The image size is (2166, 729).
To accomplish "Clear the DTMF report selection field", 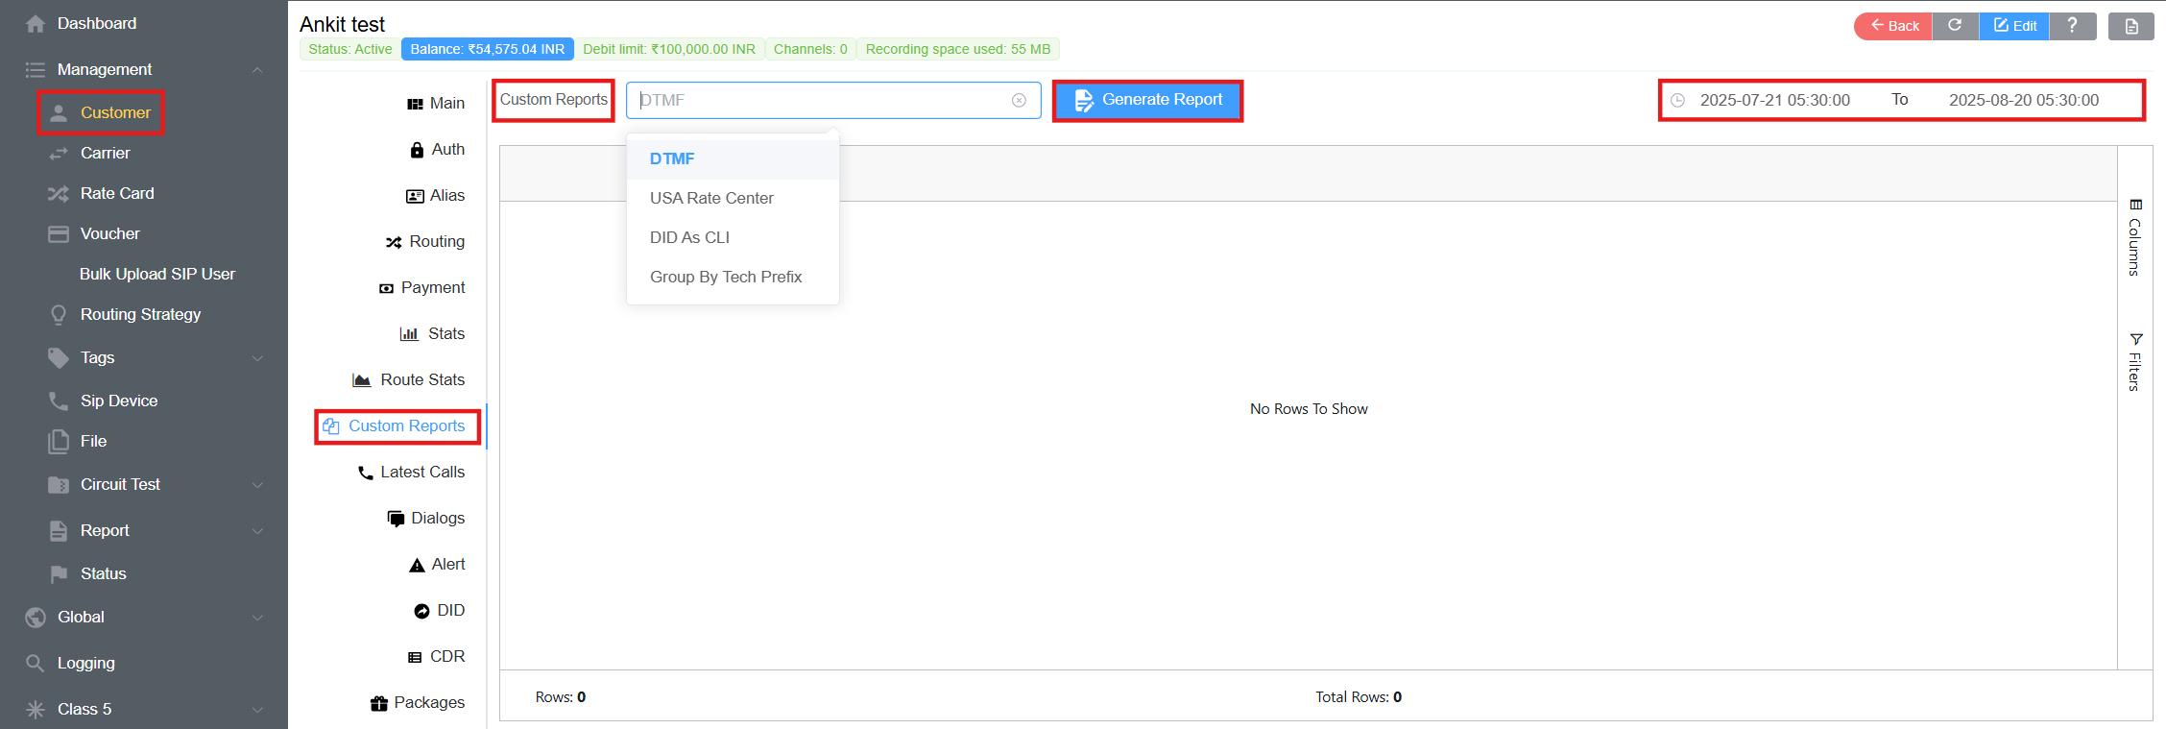I will (x=1019, y=101).
